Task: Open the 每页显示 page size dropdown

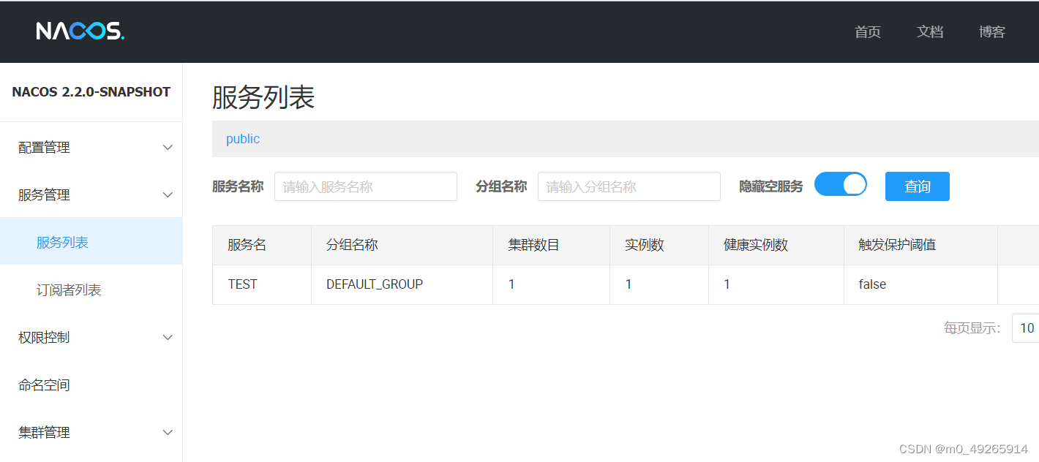Action: (1027, 327)
